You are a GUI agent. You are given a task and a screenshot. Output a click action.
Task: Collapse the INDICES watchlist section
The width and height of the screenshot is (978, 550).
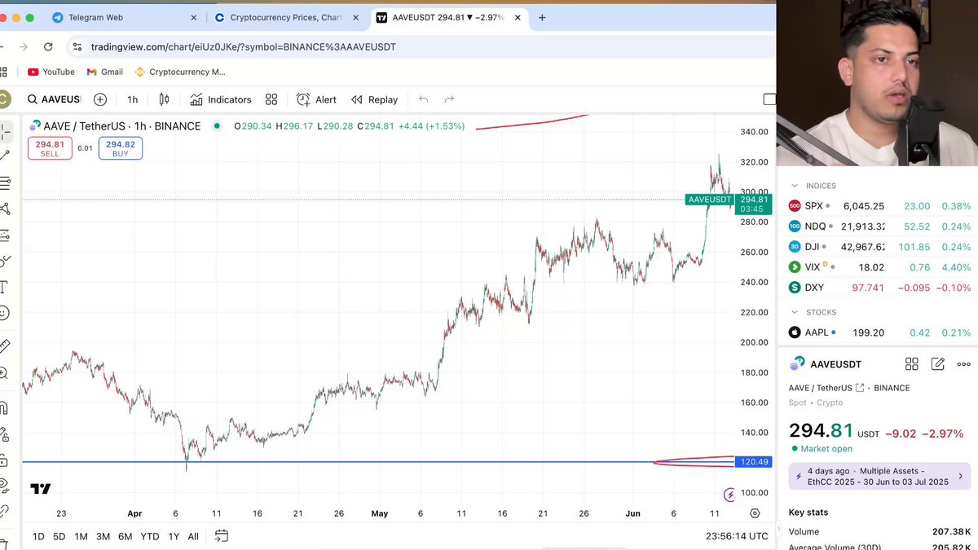coord(795,186)
